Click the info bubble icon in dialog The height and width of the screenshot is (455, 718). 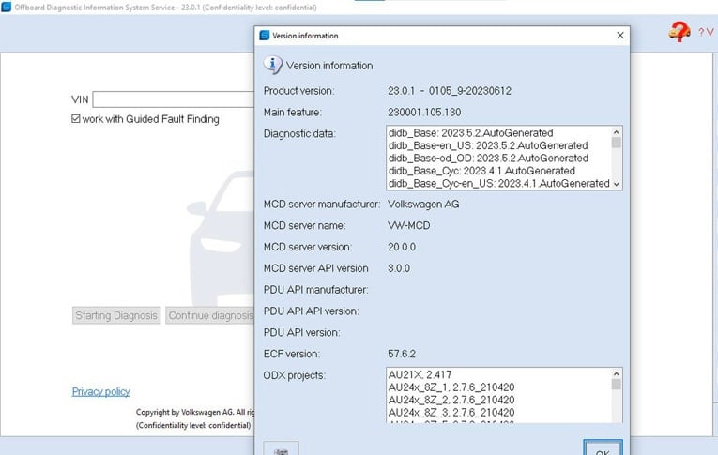[x=272, y=65]
